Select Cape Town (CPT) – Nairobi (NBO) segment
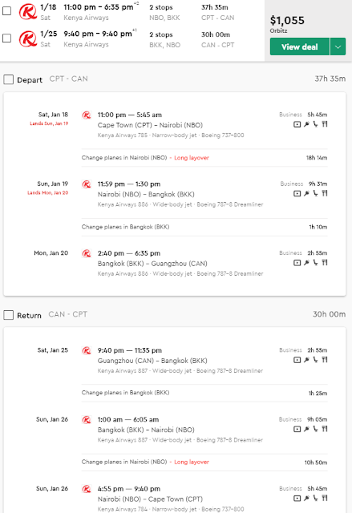 click(x=150, y=125)
